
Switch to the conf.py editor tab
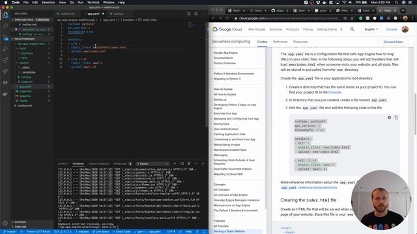click(119, 14)
